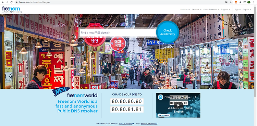257x126 pixels.
Task: Click the 80.80.80.80 DNS address
Action: [127, 101]
